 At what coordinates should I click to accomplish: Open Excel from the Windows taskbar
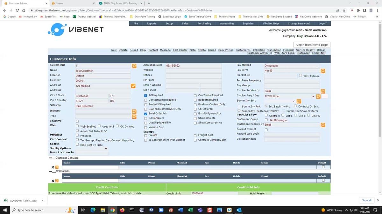[x=190, y=210]
